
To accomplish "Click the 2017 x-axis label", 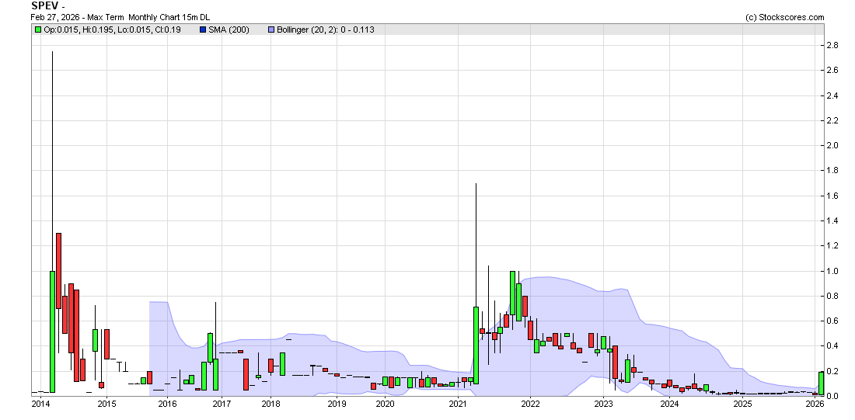I will point(221,404).
